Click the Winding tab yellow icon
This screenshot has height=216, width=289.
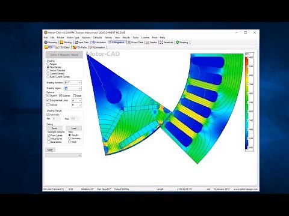pyautogui.click(x=61, y=43)
